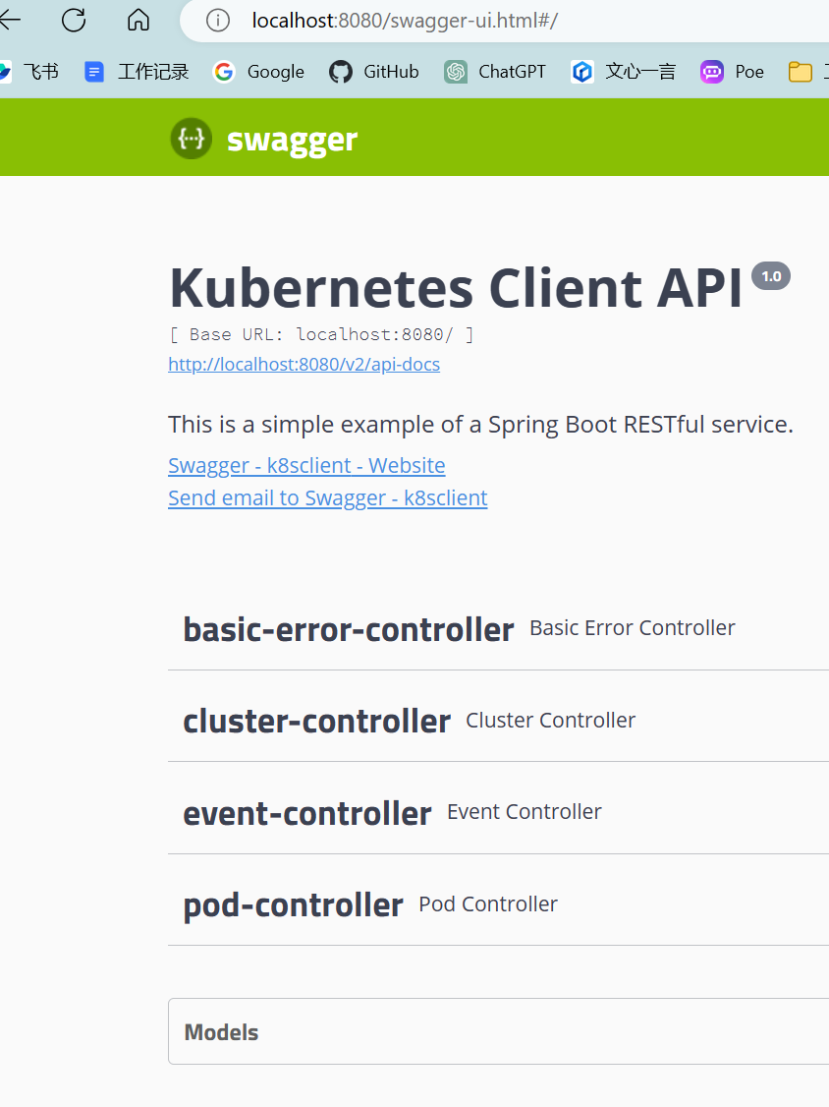Expand the event-controller section
829x1107 pixels.
pyautogui.click(x=498, y=813)
